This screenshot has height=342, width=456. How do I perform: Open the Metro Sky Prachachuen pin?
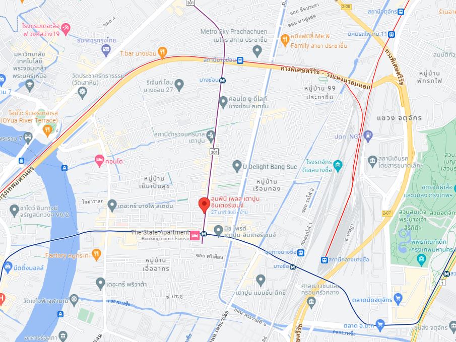tap(257, 51)
